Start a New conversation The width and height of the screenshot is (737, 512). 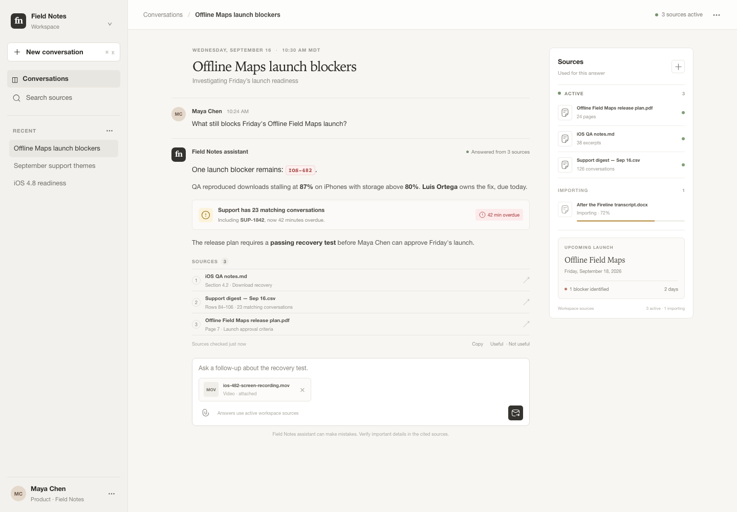tap(63, 52)
